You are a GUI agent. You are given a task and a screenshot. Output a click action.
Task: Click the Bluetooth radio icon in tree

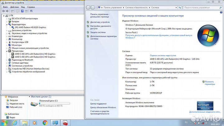click(10, 60)
